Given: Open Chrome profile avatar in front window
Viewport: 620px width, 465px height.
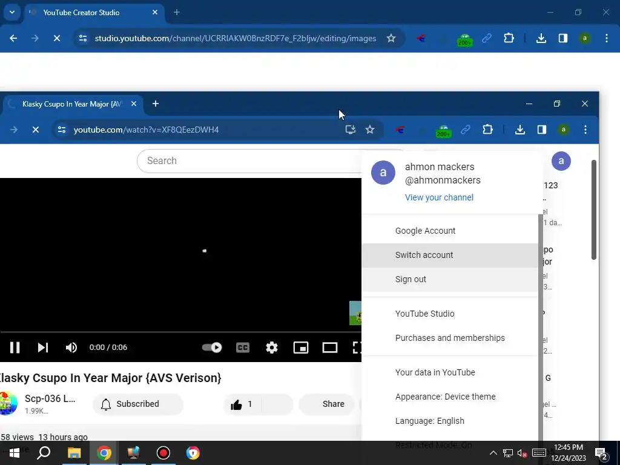Looking at the screenshot, I should point(564,130).
